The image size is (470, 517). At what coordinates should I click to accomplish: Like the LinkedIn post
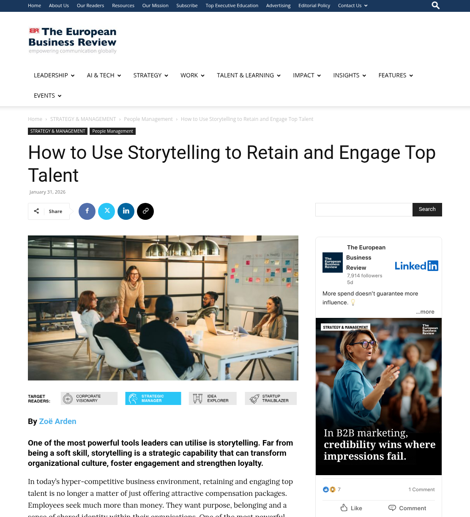[351, 508]
